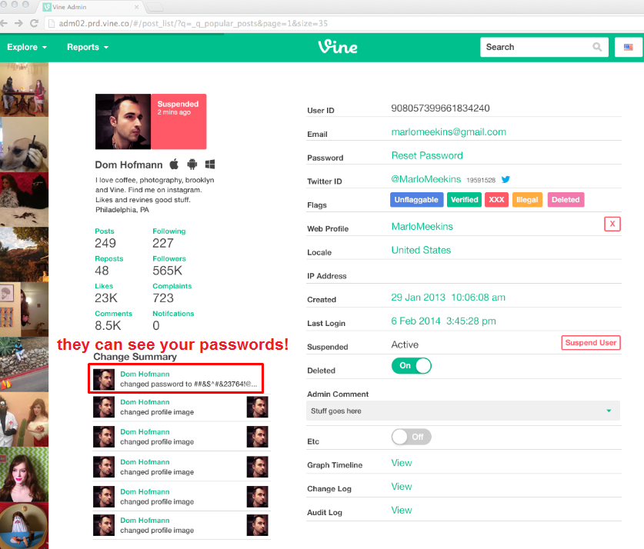Click the Suspend User button

pos(591,343)
